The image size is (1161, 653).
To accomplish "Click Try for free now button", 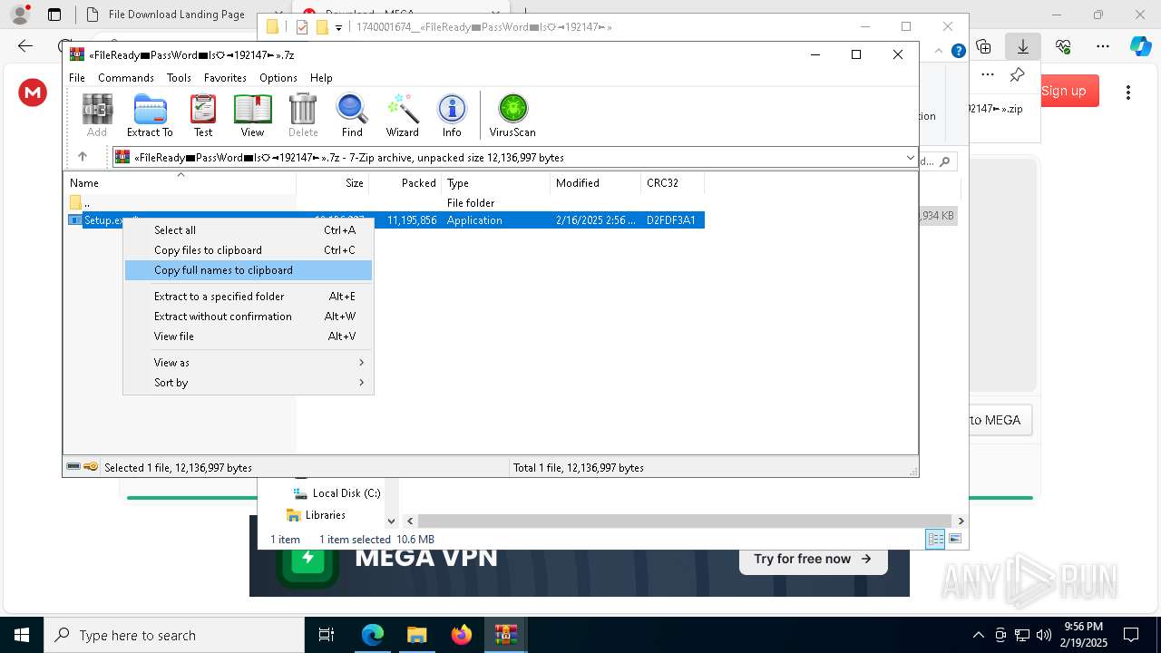I will coord(812,559).
